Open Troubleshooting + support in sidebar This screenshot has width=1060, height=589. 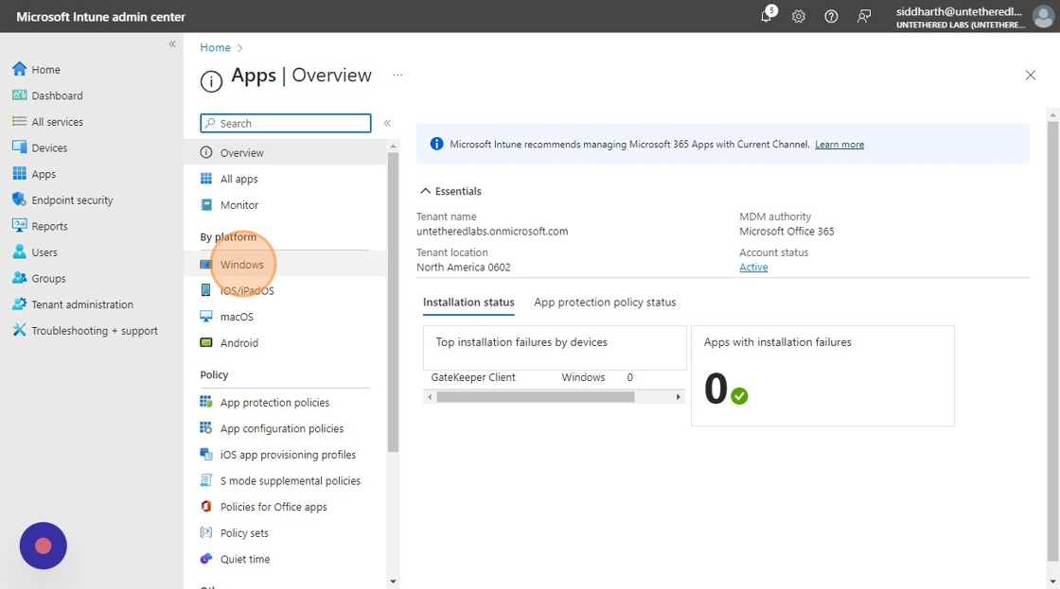coord(94,331)
